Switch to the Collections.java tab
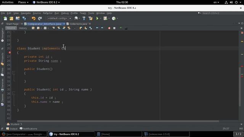 pyautogui.click(x=78, y=24)
